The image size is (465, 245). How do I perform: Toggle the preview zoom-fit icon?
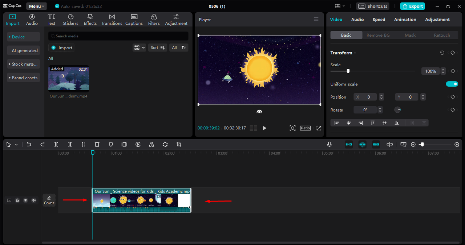pos(292,128)
